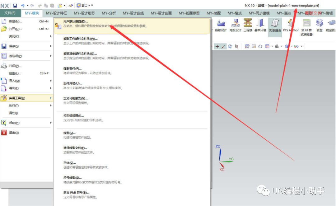Click 退出(X) to exit NX
The height and width of the screenshot is (206, 336).
26,133
